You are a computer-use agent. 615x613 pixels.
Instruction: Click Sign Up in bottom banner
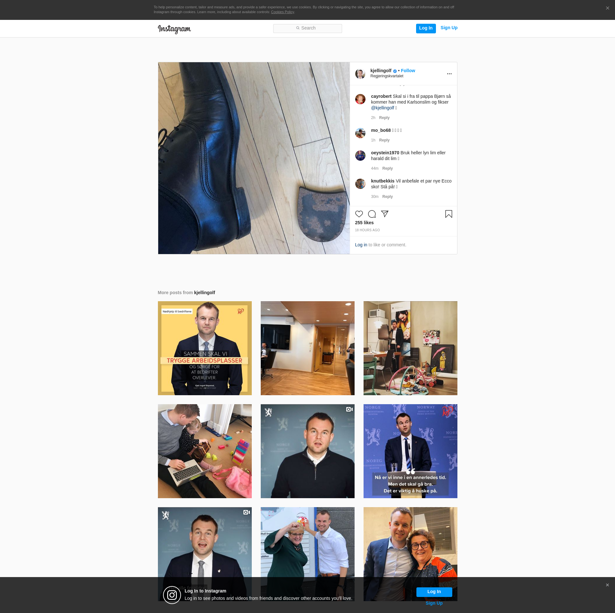coord(434,603)
